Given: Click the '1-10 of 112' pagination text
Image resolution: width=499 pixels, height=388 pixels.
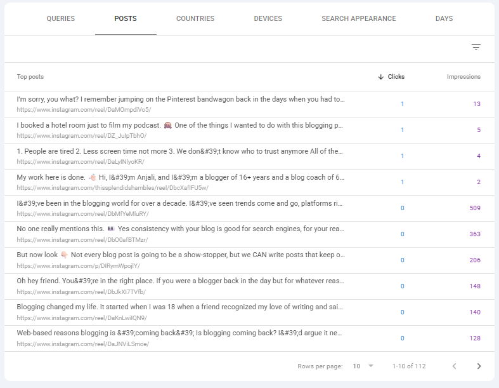Looking at the screenshot, I should [x=409, y=366].
